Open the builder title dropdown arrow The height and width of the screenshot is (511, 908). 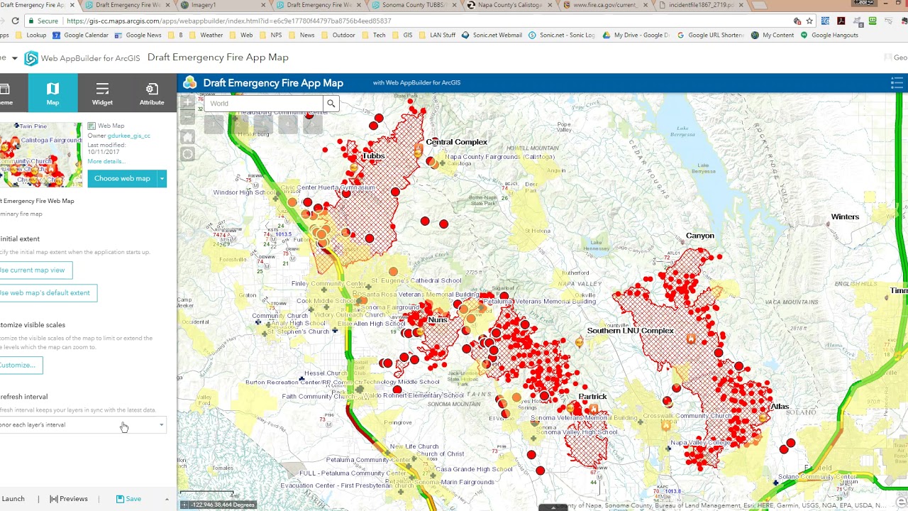pyautogui.click(x=14, y=58)
